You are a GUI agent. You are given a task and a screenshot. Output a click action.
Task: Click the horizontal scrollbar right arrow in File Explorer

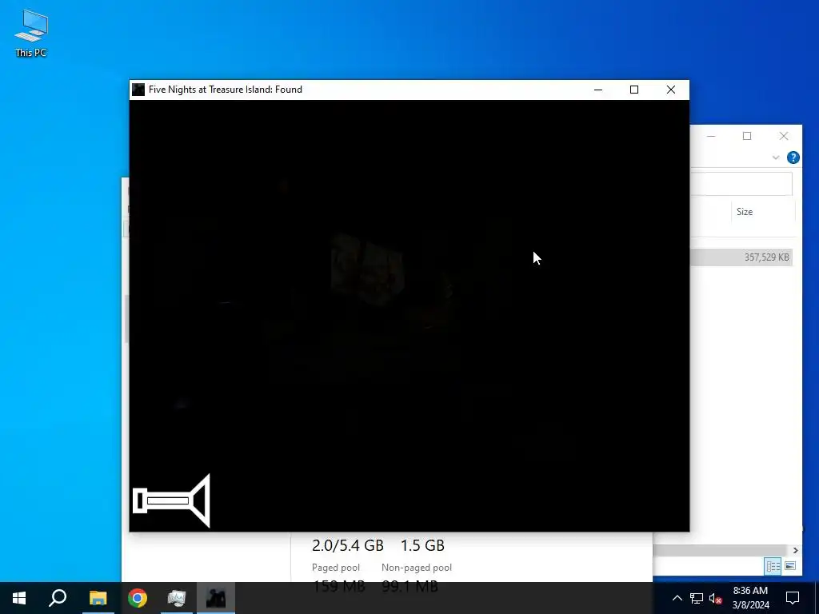796,550
